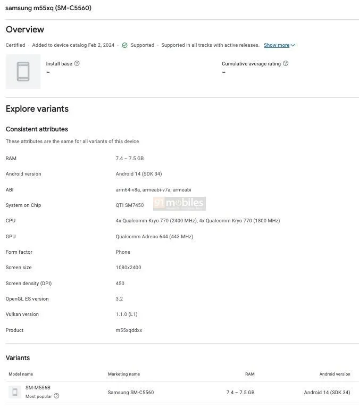The height and width of the screenshot is (408, 359).
Task: Click the Install base help icon
Action: 77,64
